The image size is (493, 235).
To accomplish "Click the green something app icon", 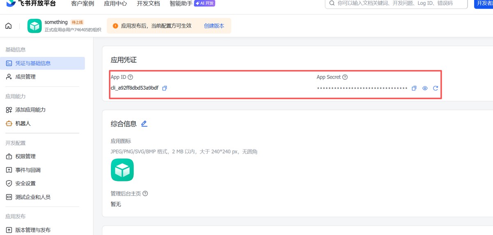I will point(35,26).
